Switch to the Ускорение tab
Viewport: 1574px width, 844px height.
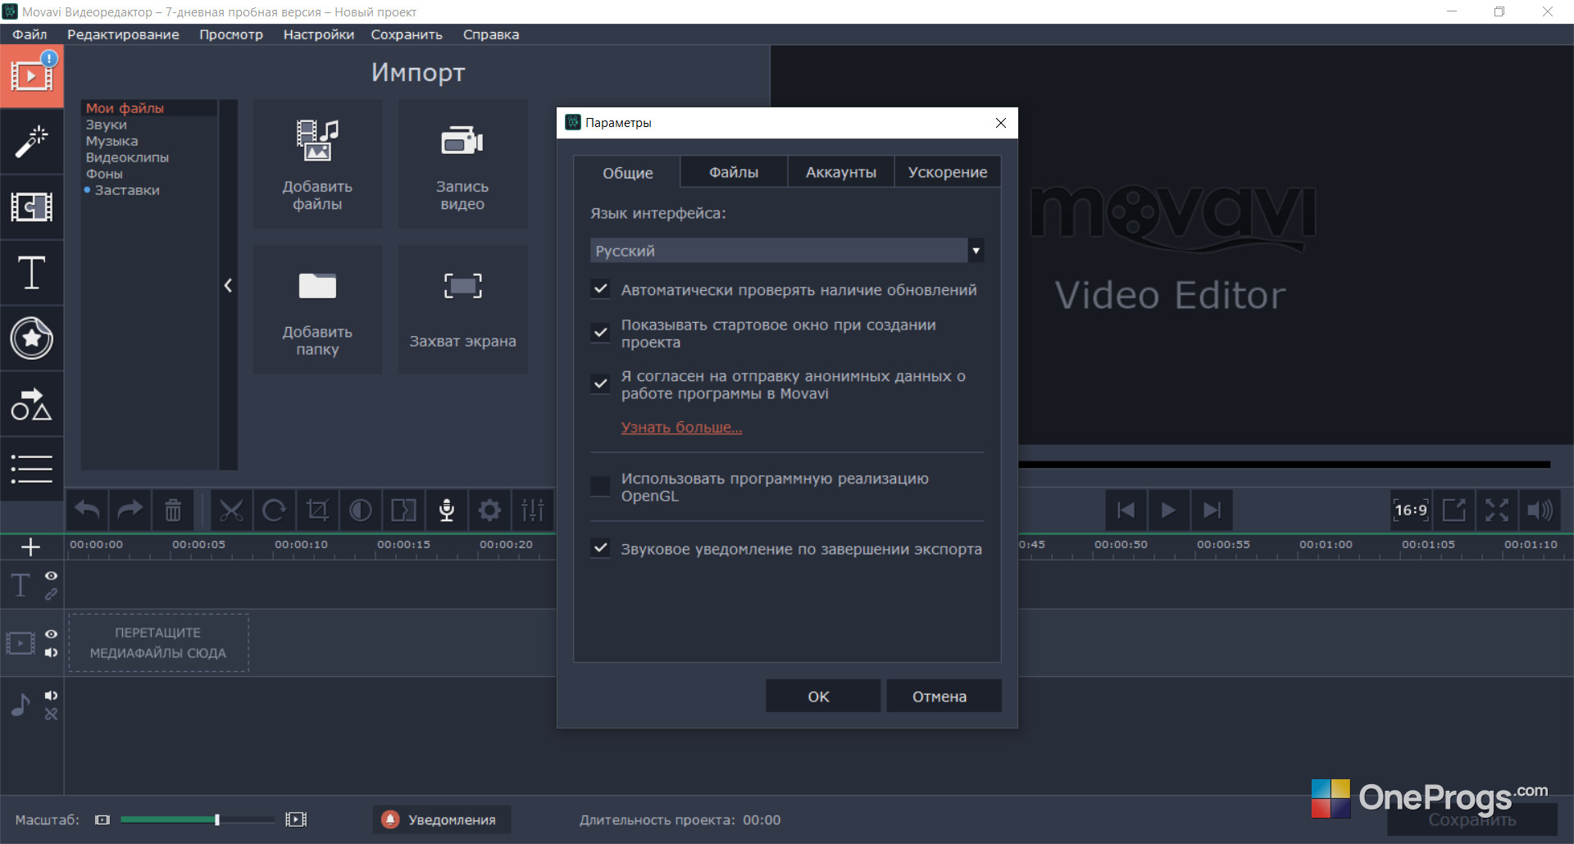pyautogui.click(x=948, y=172)
